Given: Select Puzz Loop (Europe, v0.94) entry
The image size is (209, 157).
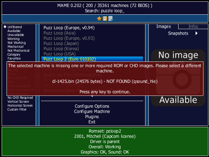Looking at the screenshot, I should click(69, 28).
